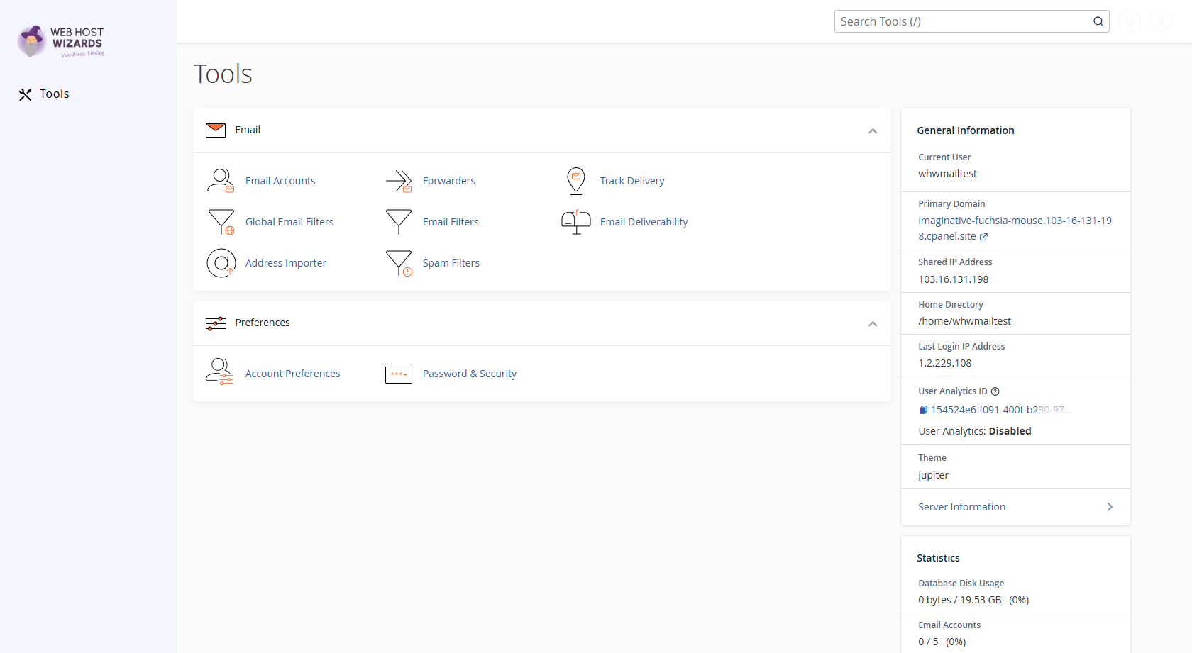Click the Forwarders arrow icon

[399, 181]
